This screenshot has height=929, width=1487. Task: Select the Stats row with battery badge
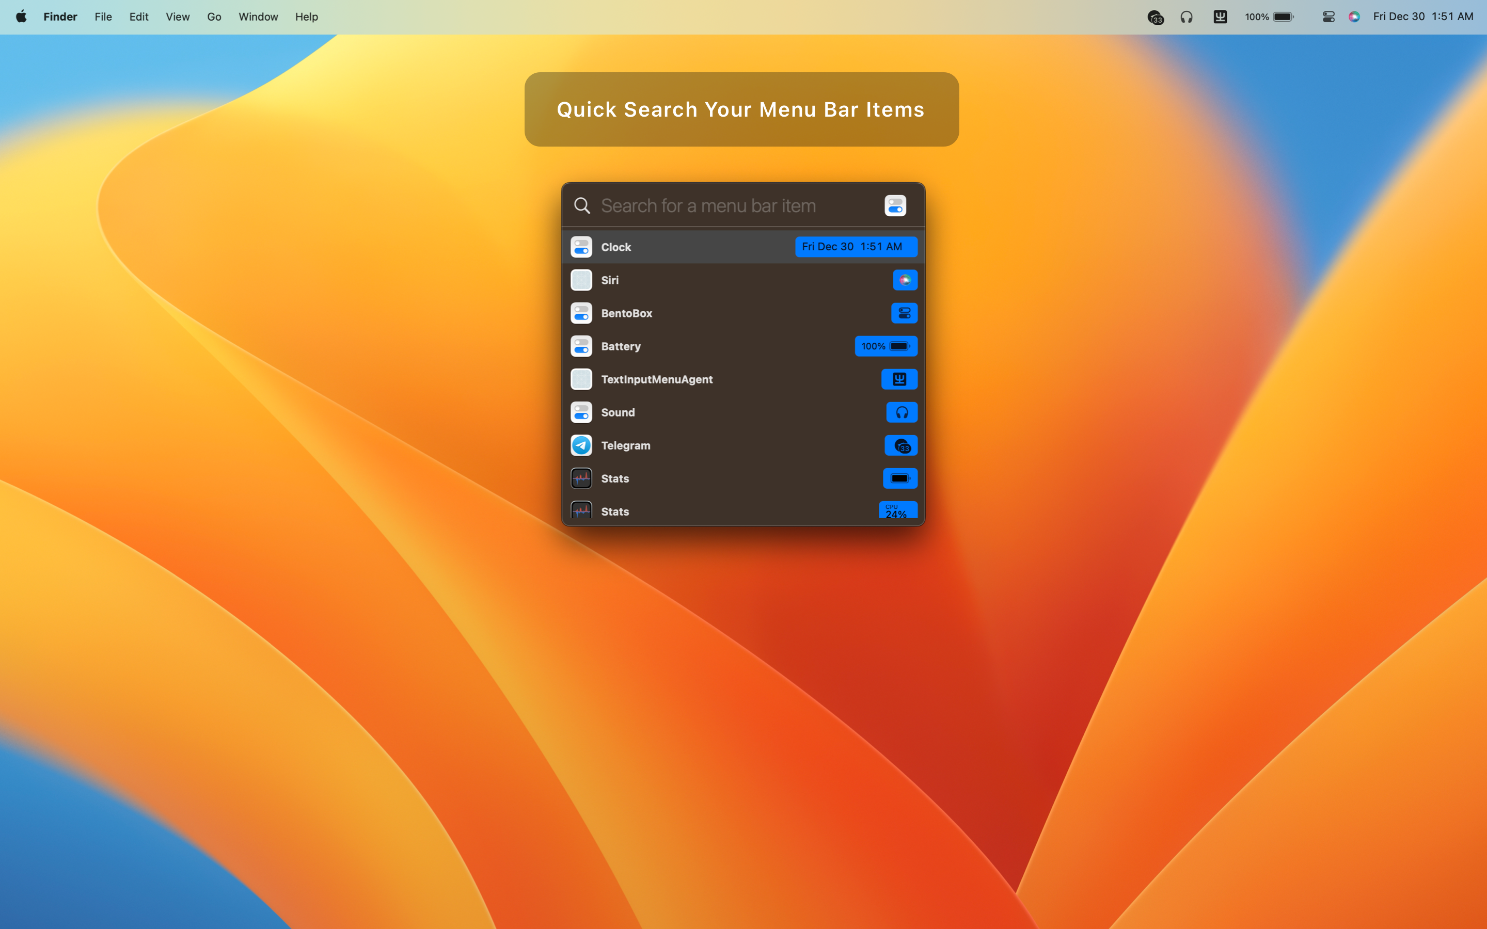coord(743,479)
